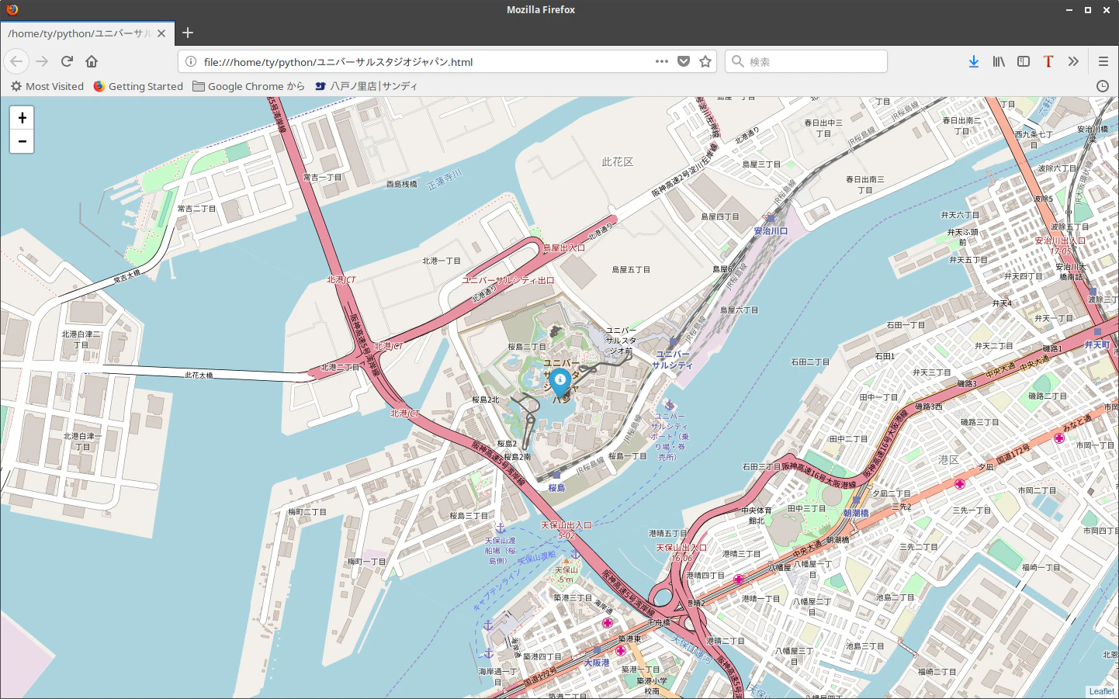Click the 常吉大橋 bridge label

tap(127, 276)
